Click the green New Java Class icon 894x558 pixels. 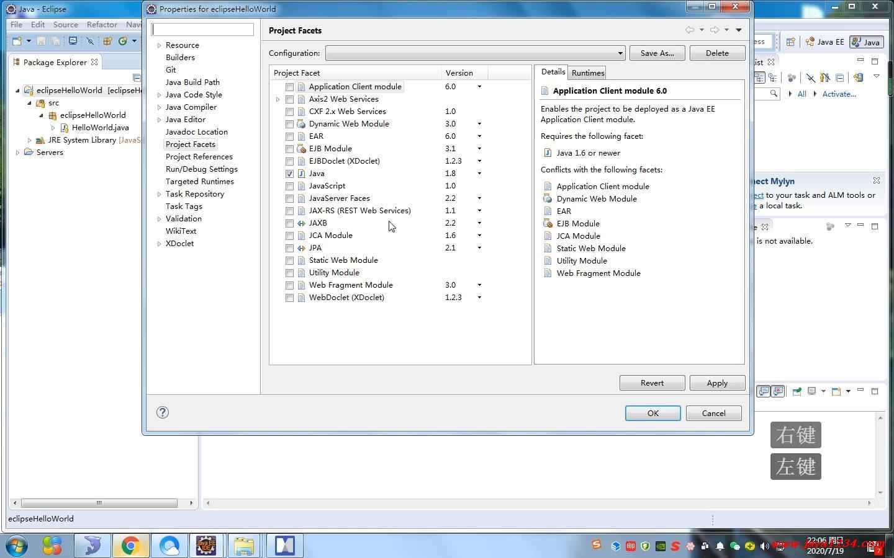(123, 41)
